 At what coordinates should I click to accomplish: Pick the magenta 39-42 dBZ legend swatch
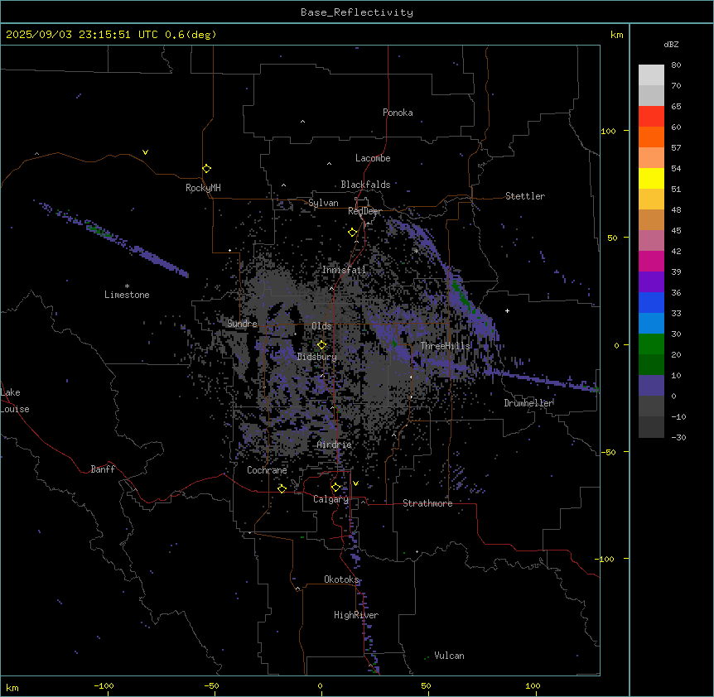pos(651,261)
